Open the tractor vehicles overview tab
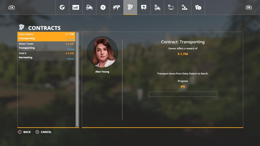Image resolution: width=260 pixels, height=146 pixels. [x=89, y=7]
